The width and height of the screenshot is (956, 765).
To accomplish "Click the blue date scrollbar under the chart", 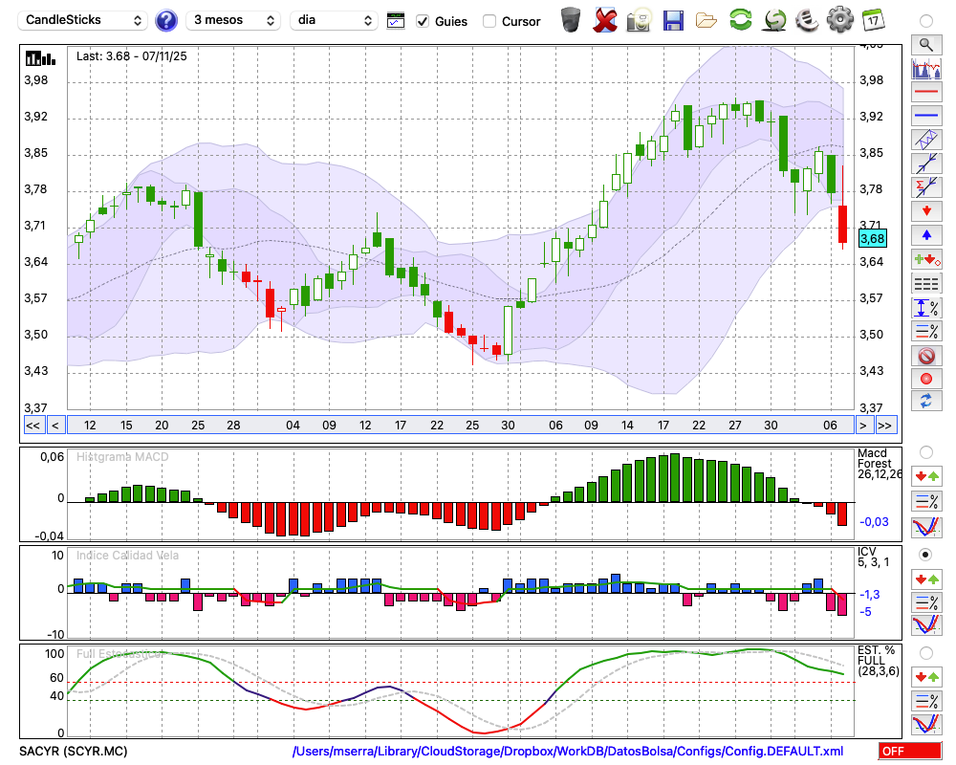I will [459, 426].
